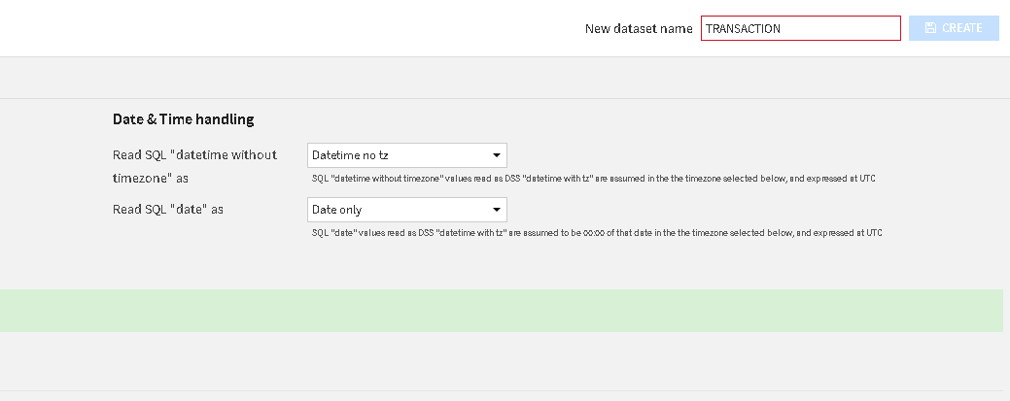Image resolution: width=1010 pixels, height=401 pixels.
Task: Click the TRANSACTION text in the name field
Action: [x=743, y=28]
